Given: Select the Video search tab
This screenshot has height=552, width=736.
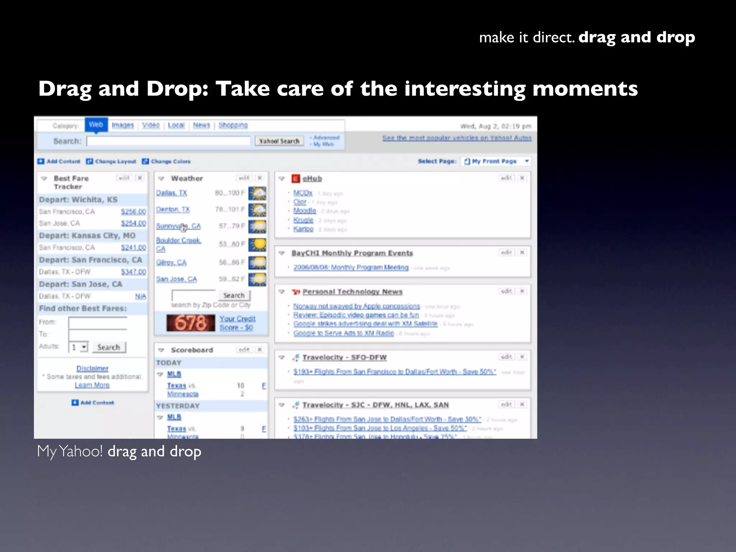Looking at the screenshot, I should (151, 125).
